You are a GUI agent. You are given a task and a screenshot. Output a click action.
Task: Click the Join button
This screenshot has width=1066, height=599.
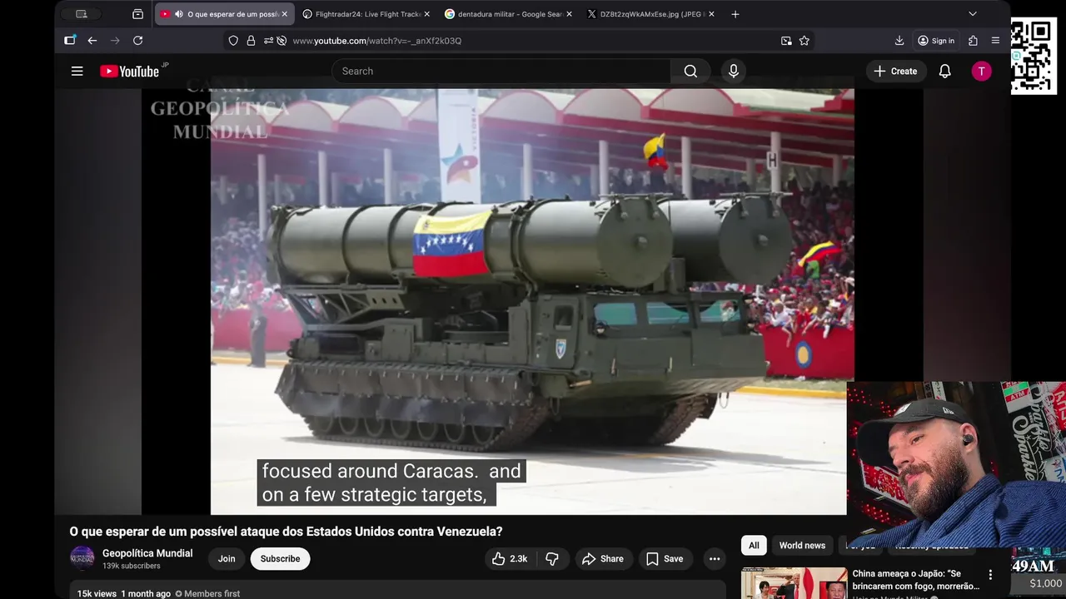[x=227, y=559]
